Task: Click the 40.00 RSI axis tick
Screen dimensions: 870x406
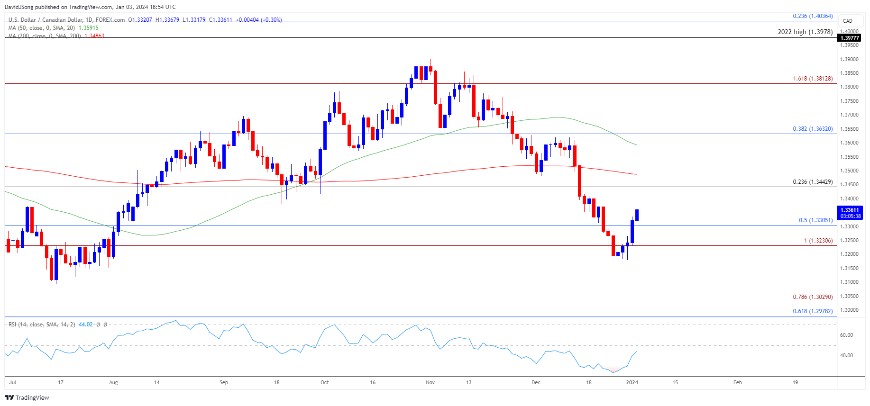Action: point(847,355)
